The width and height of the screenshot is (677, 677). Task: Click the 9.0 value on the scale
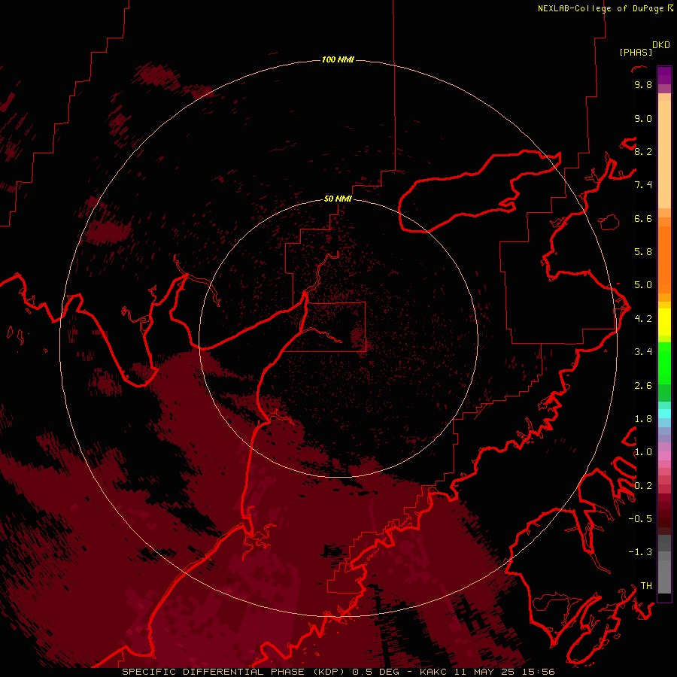click(x=643, y=118)
